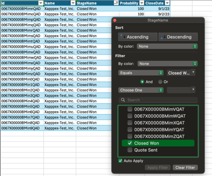Click the magnifier icon in the Search box

(x=123, y=100)
